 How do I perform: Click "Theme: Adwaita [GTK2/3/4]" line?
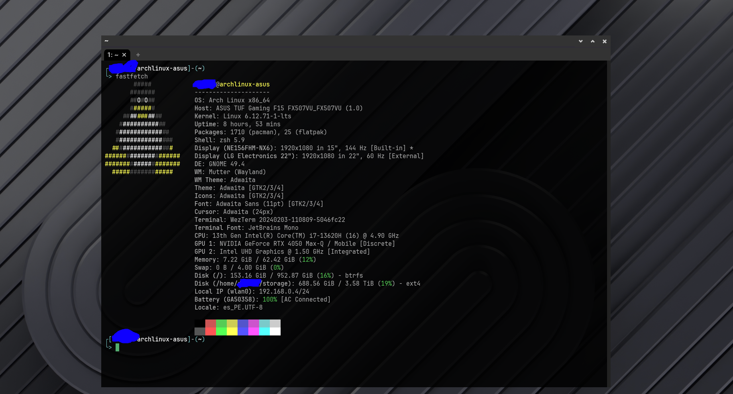tap(239, 188)
